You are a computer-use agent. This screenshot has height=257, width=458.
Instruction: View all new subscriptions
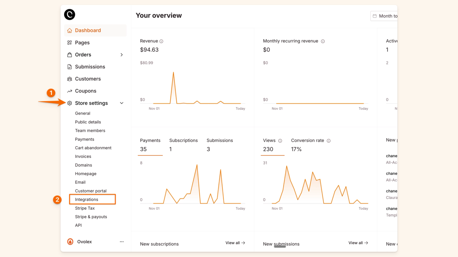(235, 243)
